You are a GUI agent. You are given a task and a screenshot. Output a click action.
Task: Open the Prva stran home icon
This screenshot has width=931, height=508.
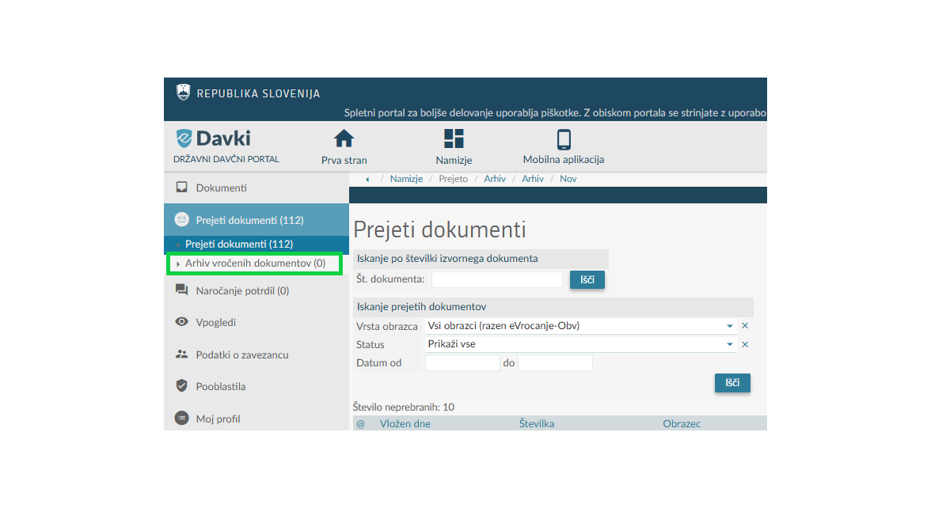pos(344,139)
